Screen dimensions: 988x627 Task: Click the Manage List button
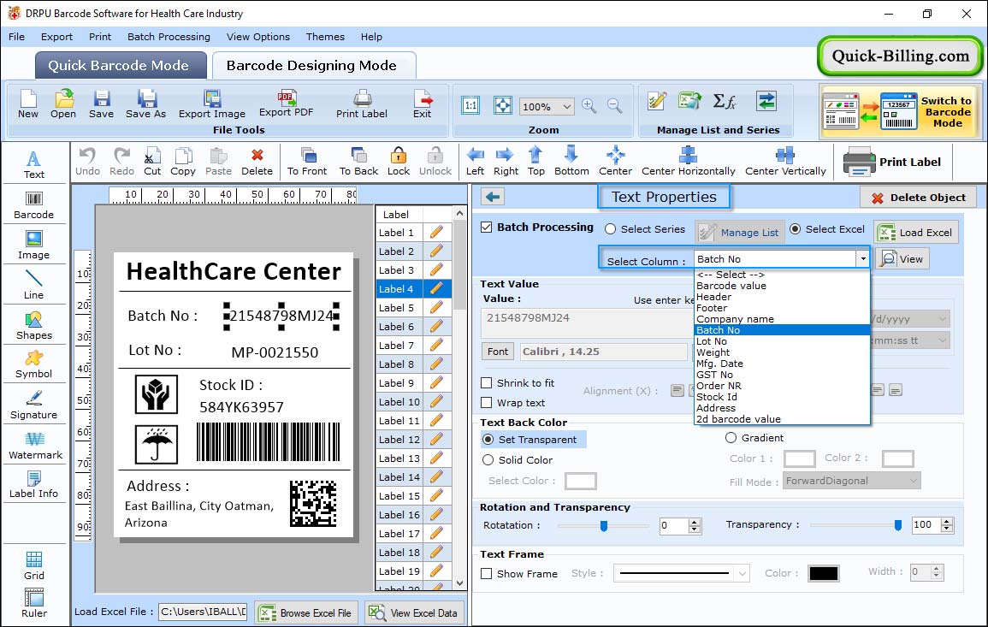tap(740, 233)
